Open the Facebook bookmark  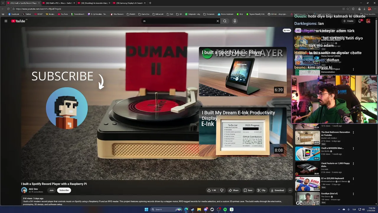click(14, 14)
